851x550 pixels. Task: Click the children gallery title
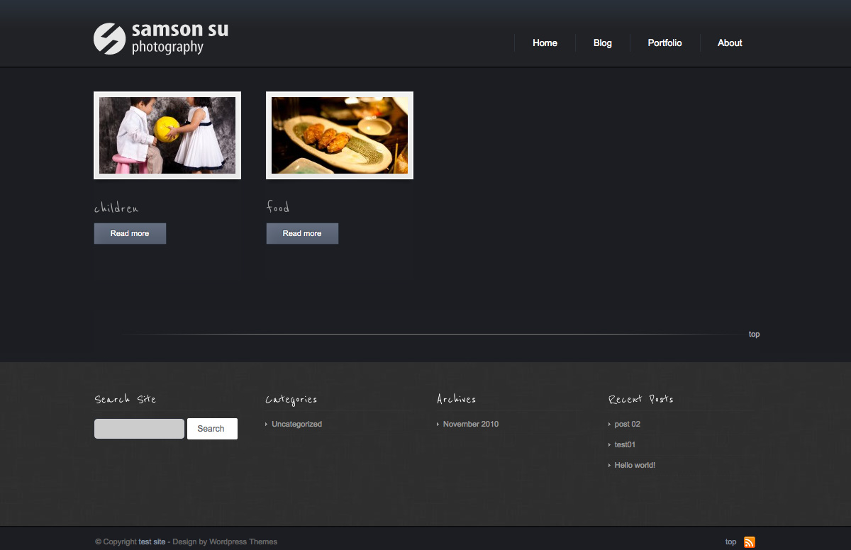coord(116,208)
